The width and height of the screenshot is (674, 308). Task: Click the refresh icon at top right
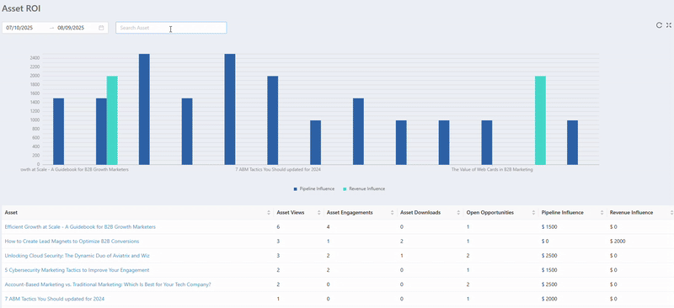click(x=659, y=25)
